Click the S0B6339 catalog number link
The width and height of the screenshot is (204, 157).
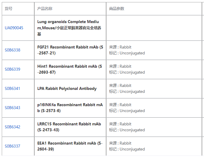(12, 69)
